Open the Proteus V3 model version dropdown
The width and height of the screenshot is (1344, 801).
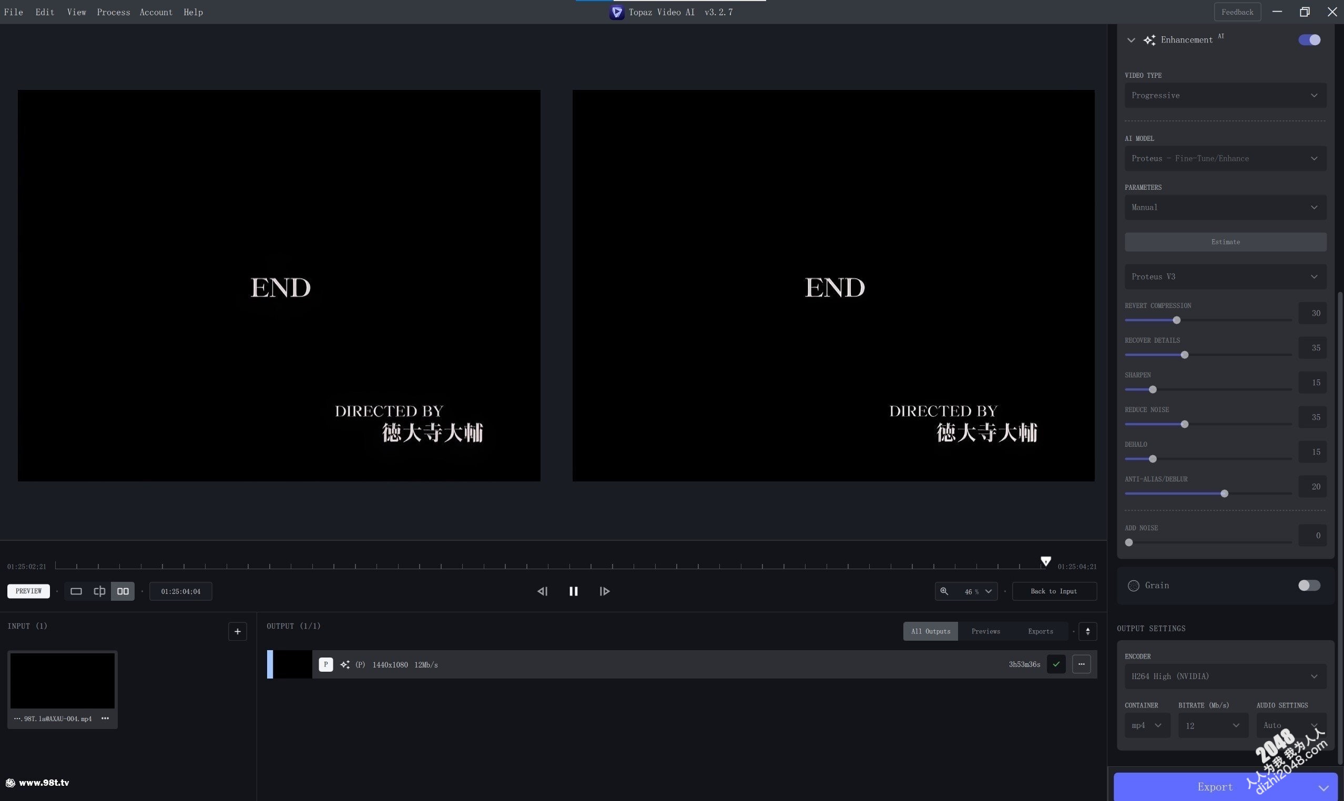click(1224, 276)
